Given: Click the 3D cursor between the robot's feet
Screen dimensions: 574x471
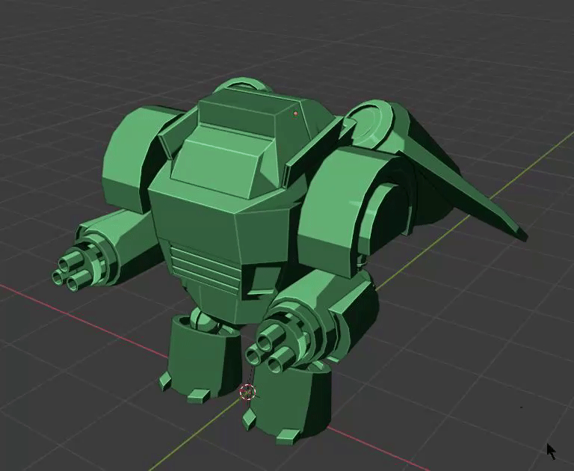Looking at the screenshot, I should (x=247, y=392).
